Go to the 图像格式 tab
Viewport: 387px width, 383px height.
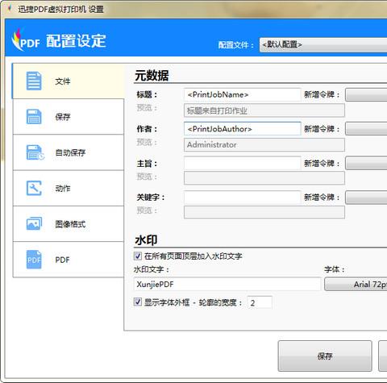[69, 224]
